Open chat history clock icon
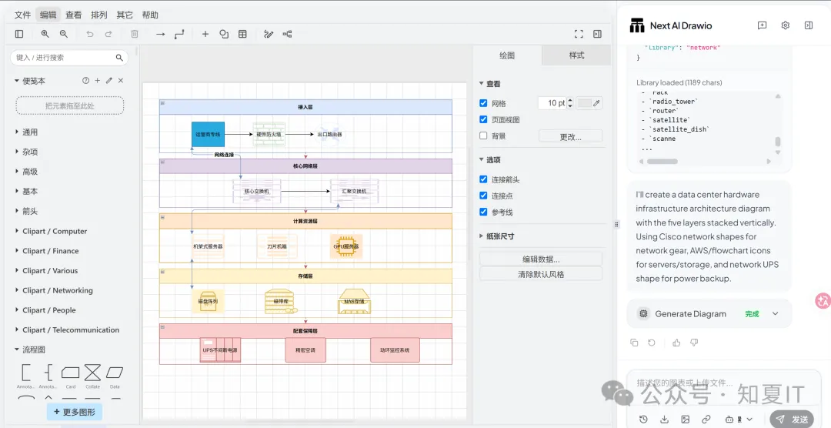Image resolution: width=831 pixels, height=428 pixels. (643, 419)
